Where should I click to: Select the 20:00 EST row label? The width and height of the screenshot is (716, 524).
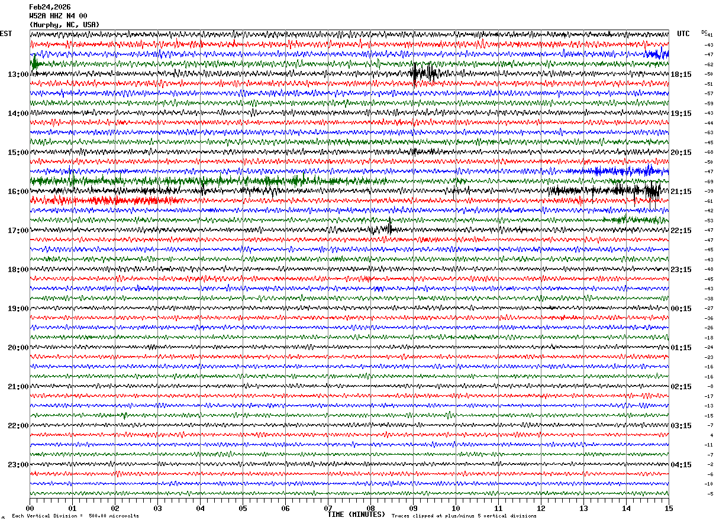(18, 348)
